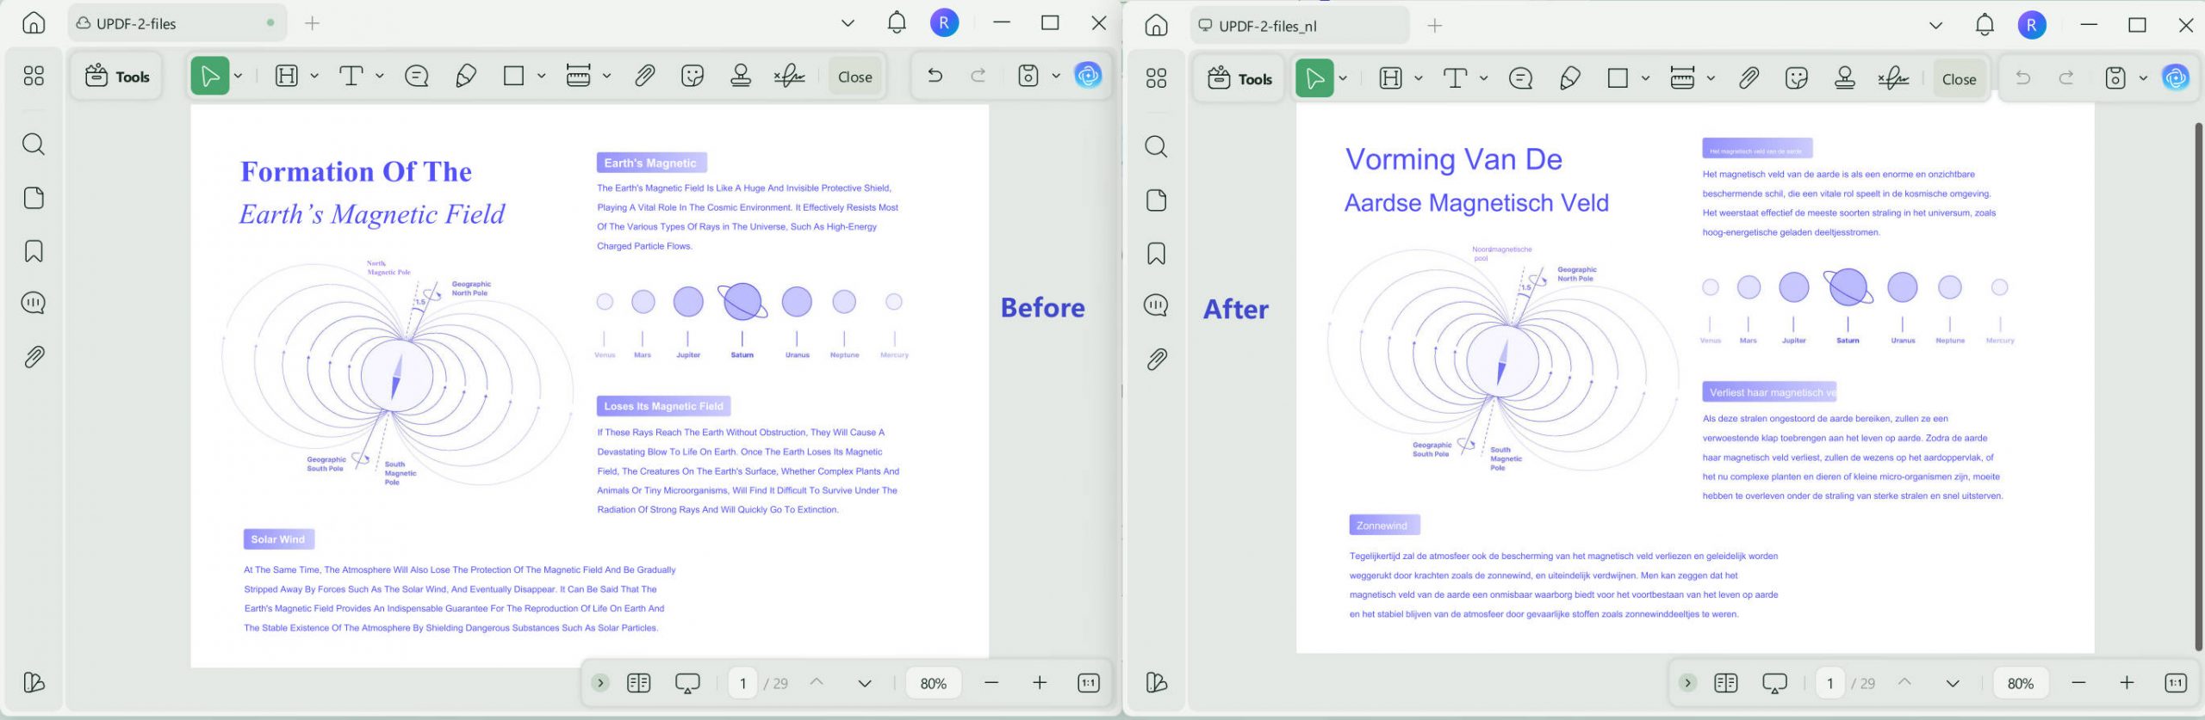Viewport: 2205px width, 720px height.
Task: Add new tab in right window
Action: pos(1434,26)
